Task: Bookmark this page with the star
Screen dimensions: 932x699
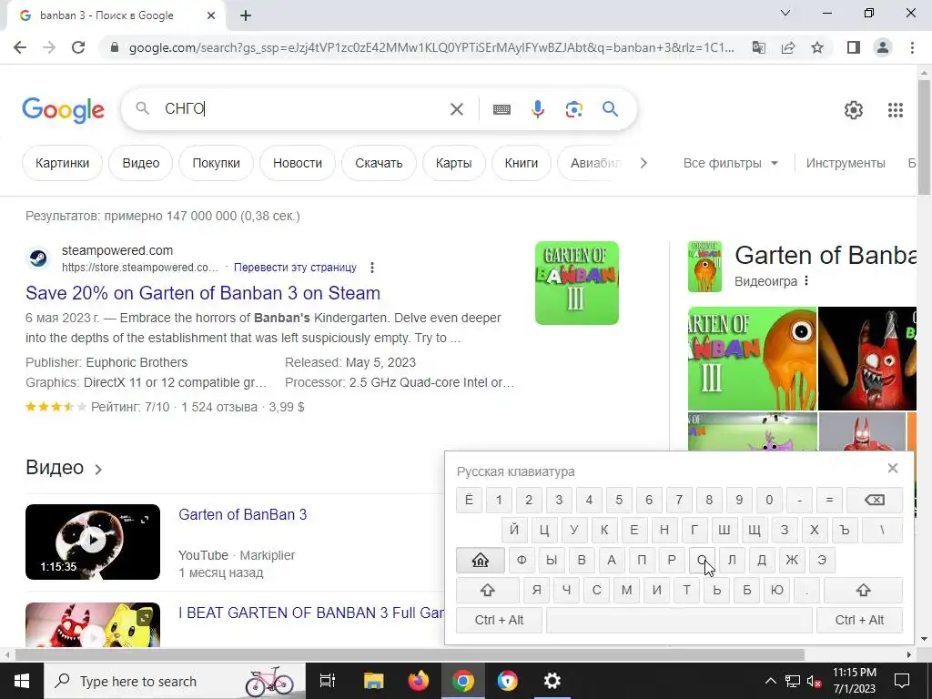Action: 817,47
